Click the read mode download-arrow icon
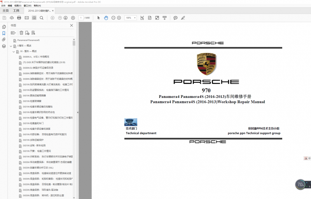 [164, 18]
